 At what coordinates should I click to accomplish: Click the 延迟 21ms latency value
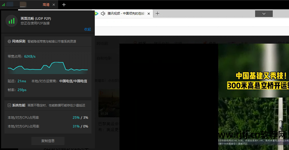(22, 81)
